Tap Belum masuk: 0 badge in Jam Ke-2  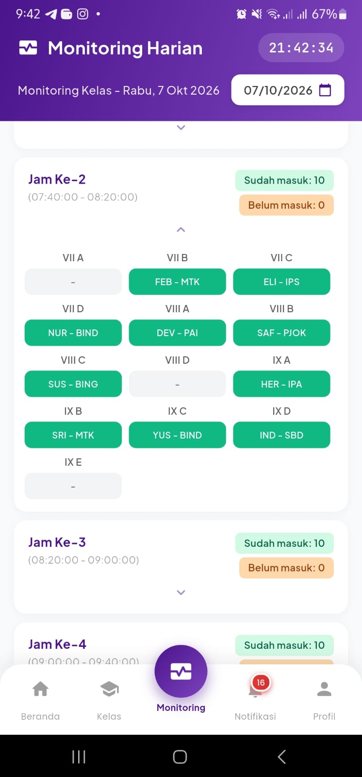point(286,205)
